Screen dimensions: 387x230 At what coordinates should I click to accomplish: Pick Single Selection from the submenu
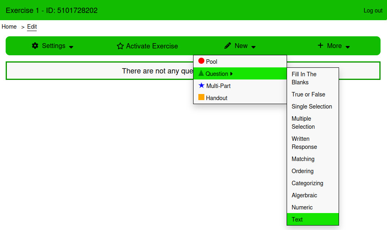click(312, 107)
